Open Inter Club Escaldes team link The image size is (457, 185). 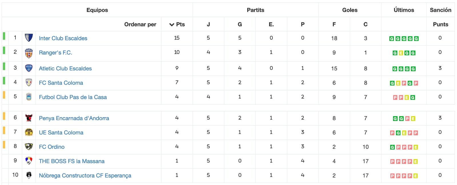coord(63,38)
